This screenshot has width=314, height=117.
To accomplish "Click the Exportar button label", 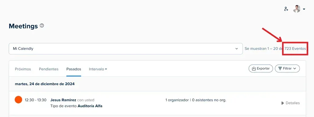I will (263, 68).
